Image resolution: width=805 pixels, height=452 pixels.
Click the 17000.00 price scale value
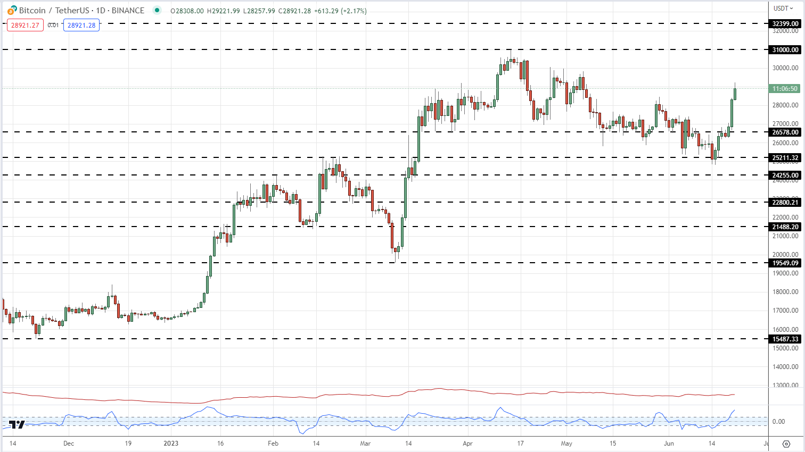coord(785,311)
